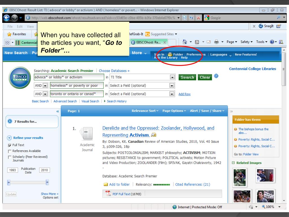Image resolution: width=289 pixels, height=217 pixels.
Task: Remove 'The bishops bonus' from folder
Action: pos(235,129)
